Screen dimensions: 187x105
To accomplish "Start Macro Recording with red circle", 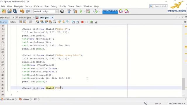I will [82, 22].
